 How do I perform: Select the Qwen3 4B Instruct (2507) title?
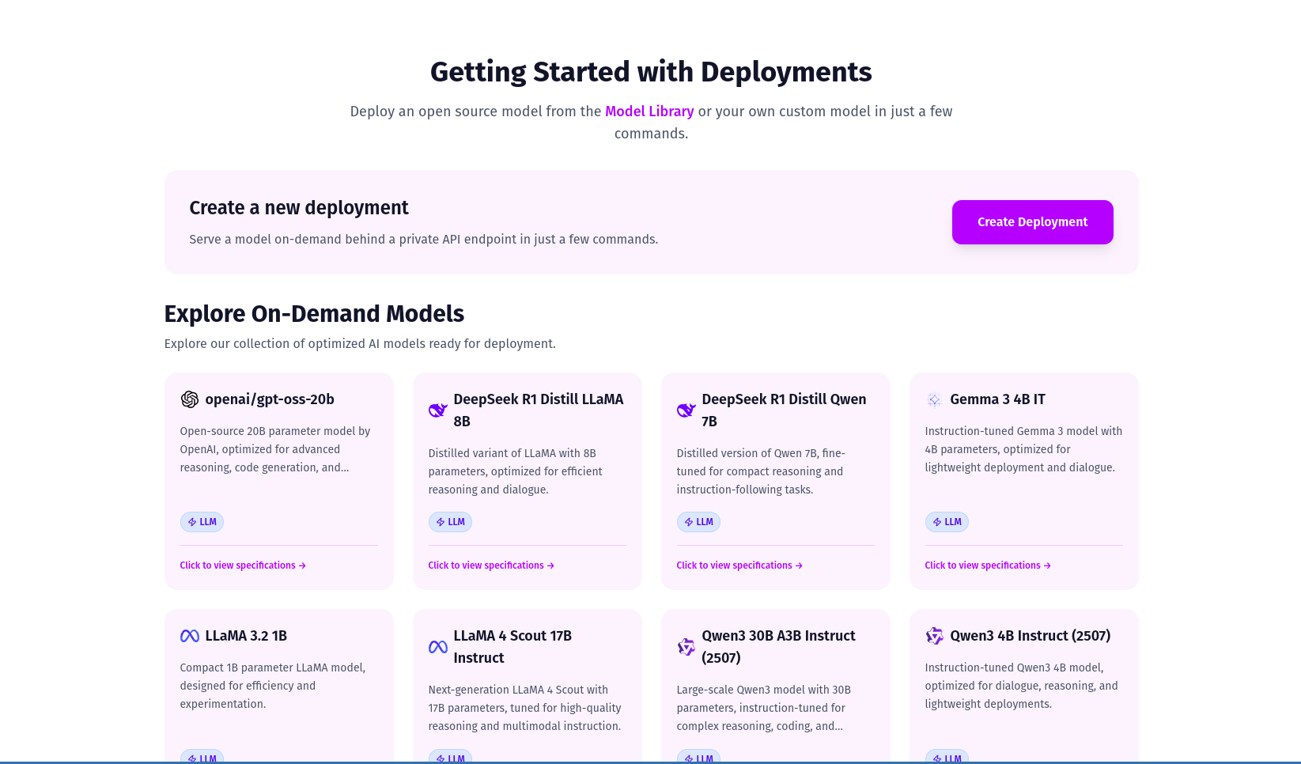pos(1030,636)
